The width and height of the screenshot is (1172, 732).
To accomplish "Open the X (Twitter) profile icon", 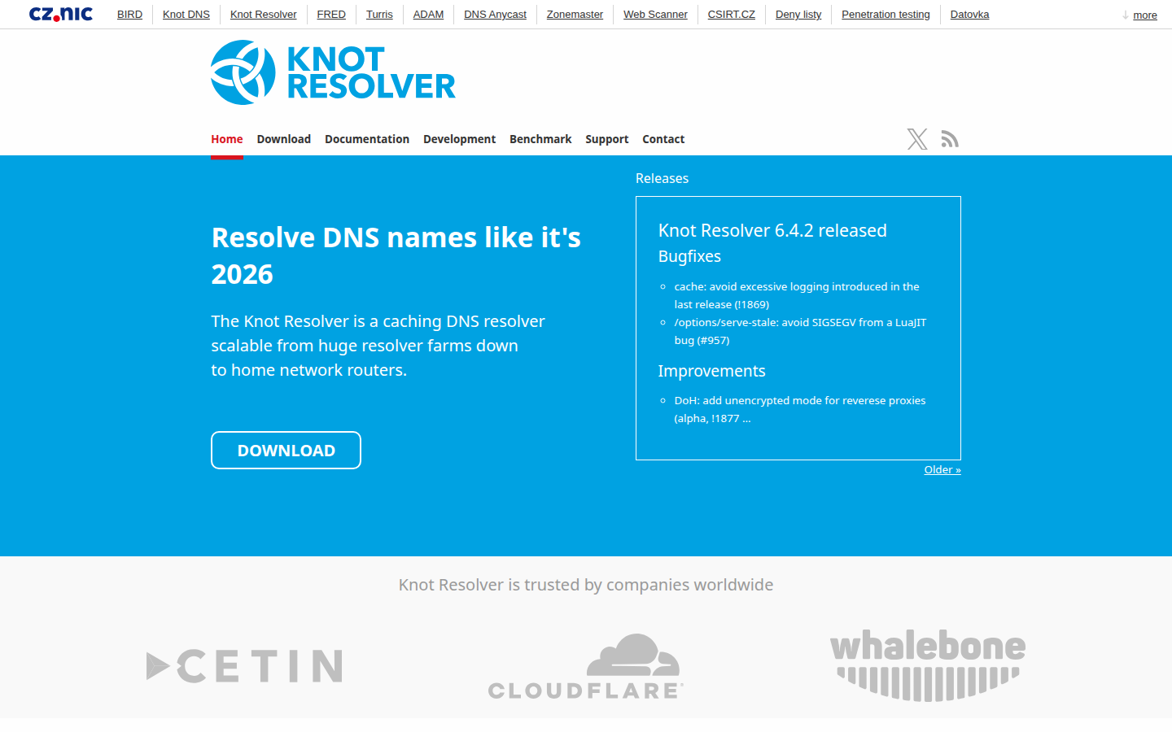I will pos(917,139).
